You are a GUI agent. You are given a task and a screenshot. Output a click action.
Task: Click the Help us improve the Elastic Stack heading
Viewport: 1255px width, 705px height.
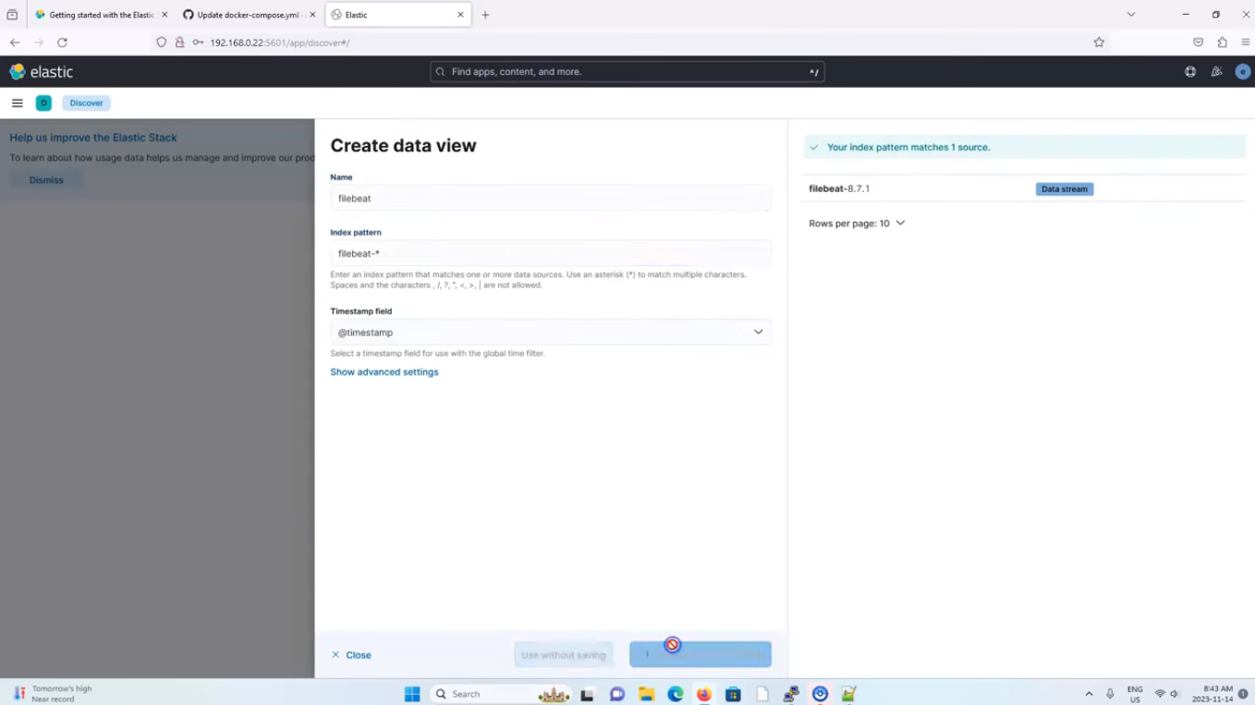93,138
